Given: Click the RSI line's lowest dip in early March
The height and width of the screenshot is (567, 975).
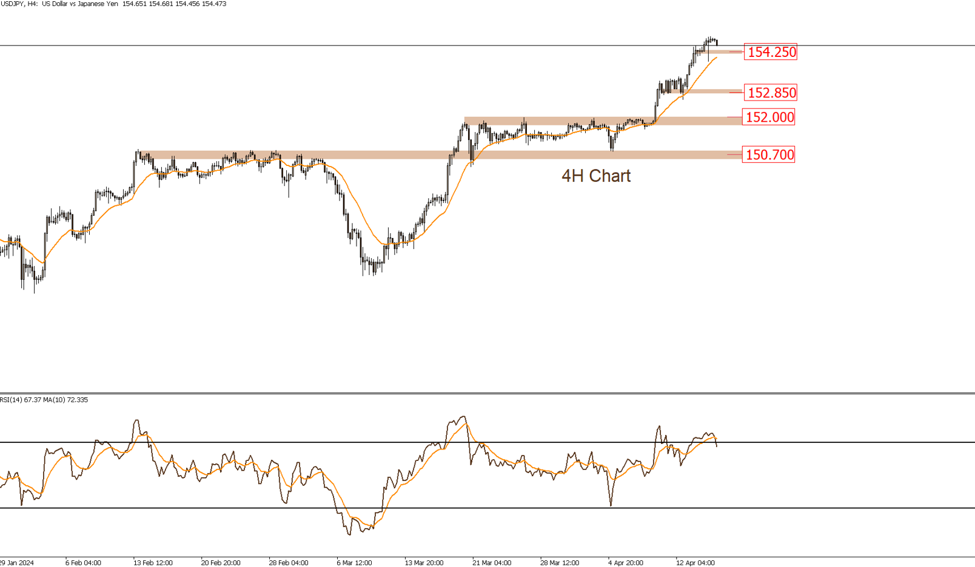Looking at the screenshot, I should point(349,534).
